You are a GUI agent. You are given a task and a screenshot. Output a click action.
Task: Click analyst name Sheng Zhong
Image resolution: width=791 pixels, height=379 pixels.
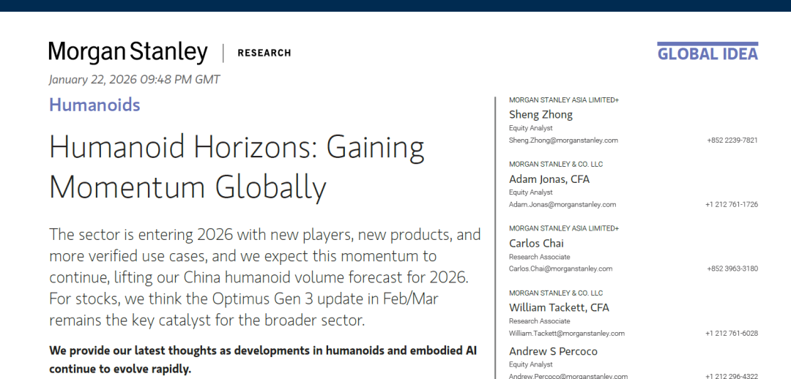[x=541, y=115]
